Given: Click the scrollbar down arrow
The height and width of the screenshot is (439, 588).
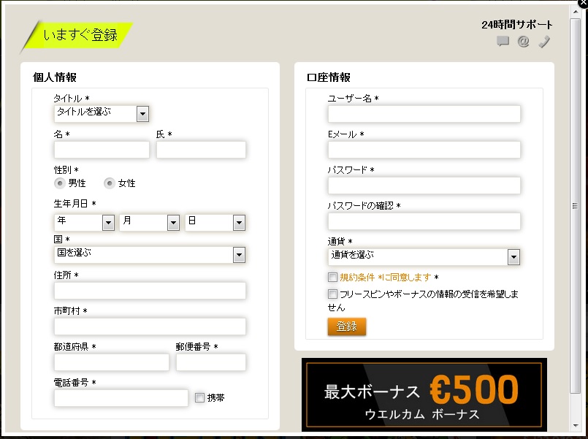Looking at the screenshot, I should tap(576, 426).
